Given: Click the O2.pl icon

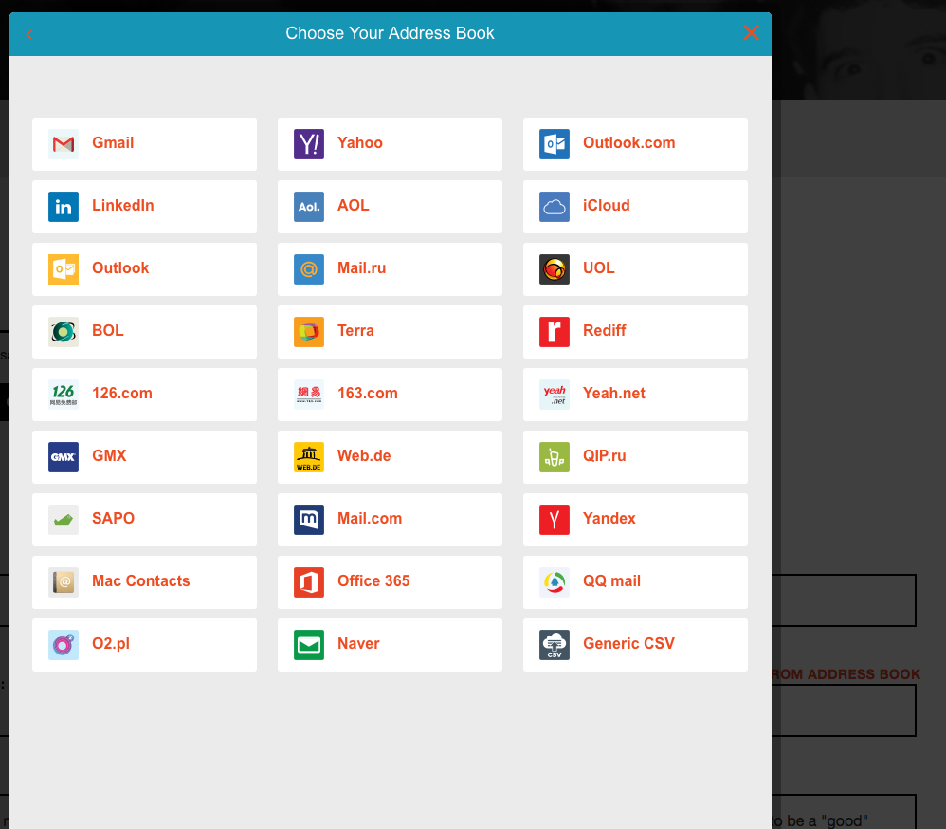Looking at the screenshot, I should click(x=64, y=645).
